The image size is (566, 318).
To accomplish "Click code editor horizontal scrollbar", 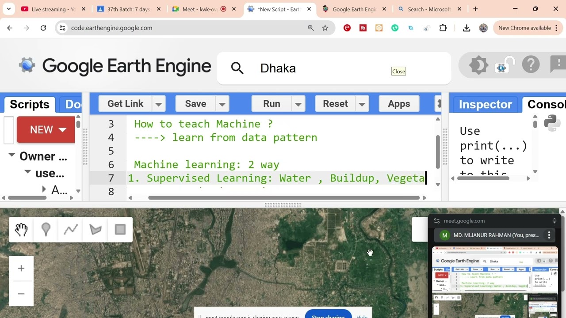I will (284, 197).
